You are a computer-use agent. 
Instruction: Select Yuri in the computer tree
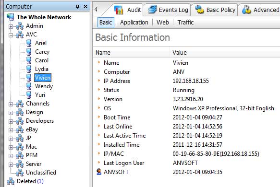pyautogui.click(x=40, y=95)
